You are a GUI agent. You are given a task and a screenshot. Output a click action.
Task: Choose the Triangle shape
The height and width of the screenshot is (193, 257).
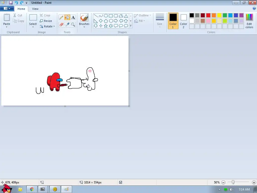(x=126, y=16)
